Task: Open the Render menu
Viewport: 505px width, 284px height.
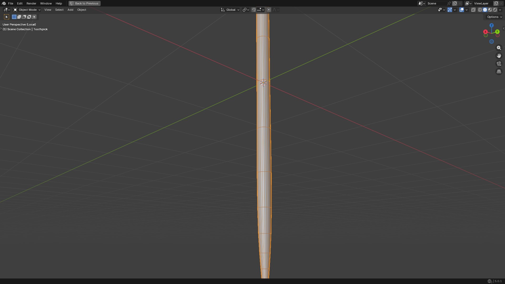Action: click(x=31, y=3)
